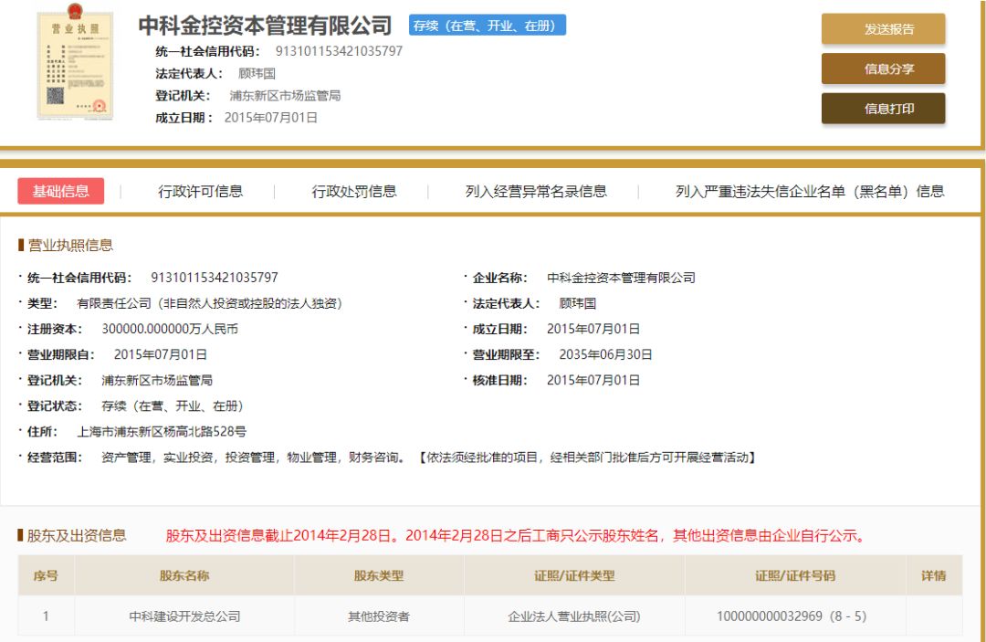
Task: Click the 股东名称 column header
Action: [184, 575]
